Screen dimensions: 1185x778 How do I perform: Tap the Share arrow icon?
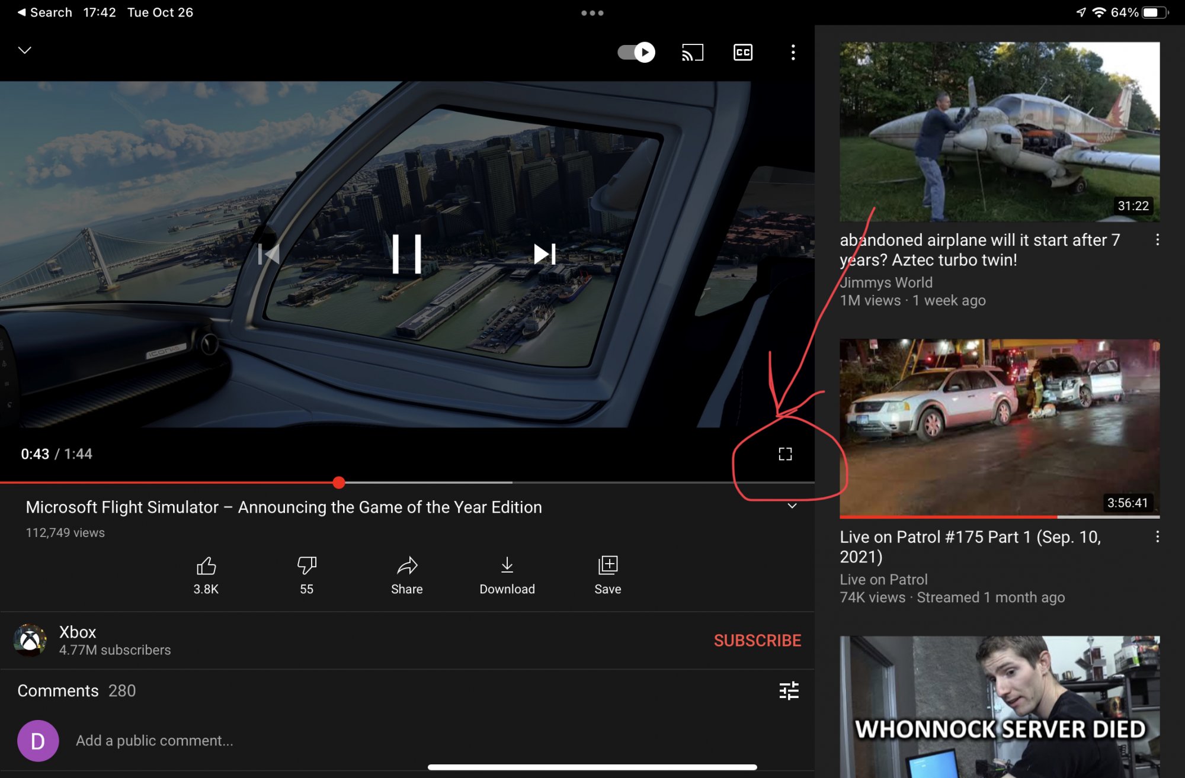[407, 567]
